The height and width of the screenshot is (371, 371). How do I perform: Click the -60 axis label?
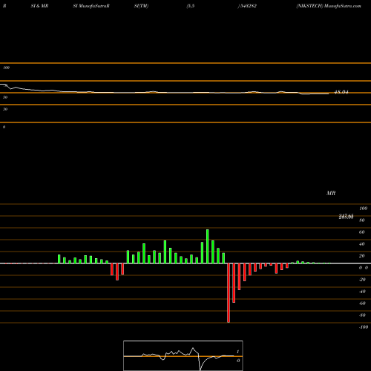click(x=362, y=303)
